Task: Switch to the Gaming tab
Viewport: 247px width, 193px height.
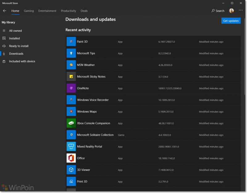Action: coord(29,11)
